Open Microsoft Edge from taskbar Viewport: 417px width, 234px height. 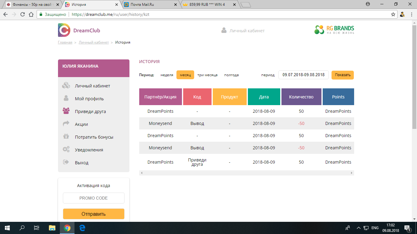(x=82, y=228)
